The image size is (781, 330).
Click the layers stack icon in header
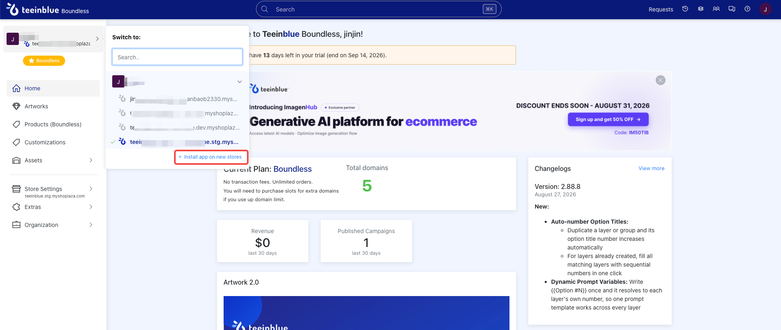click(x=701, y=9)
